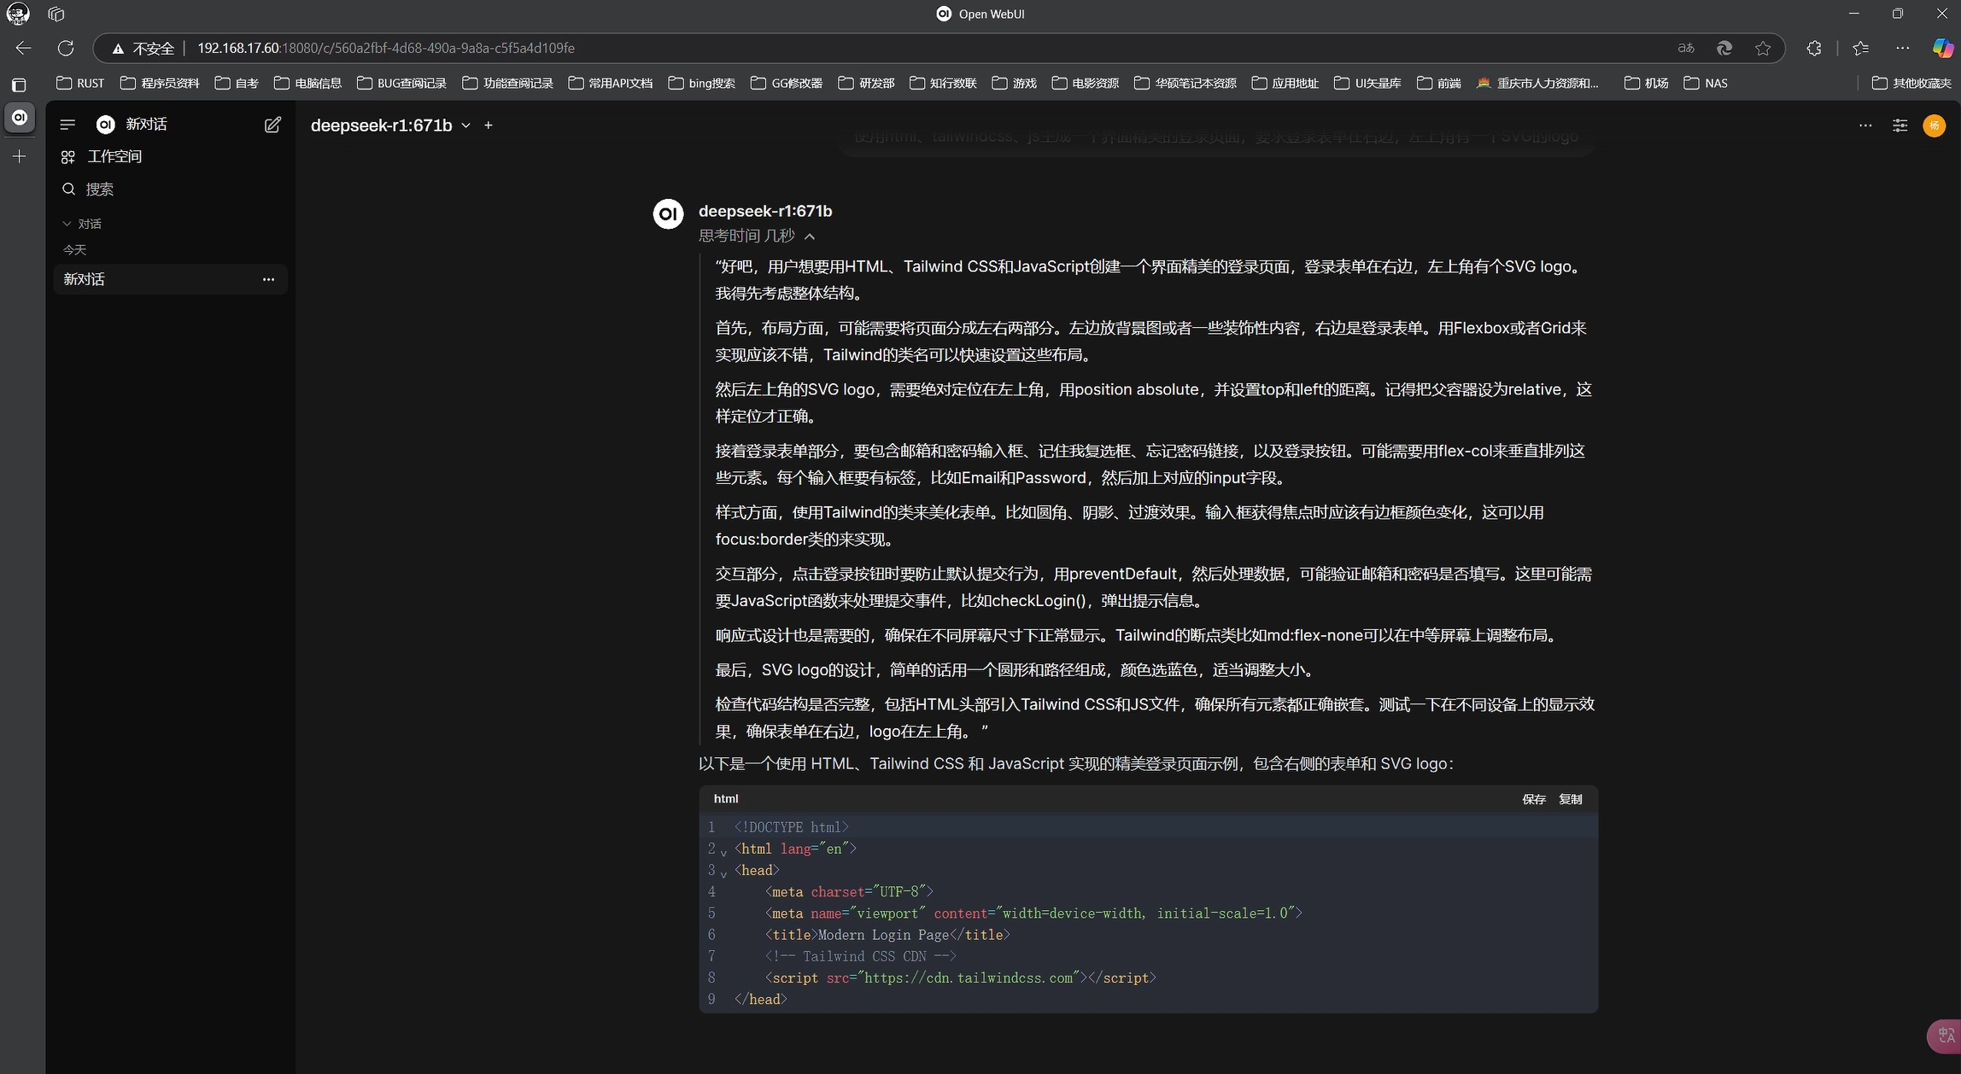Open the 其他收藏夹 bookmarks folder
This screenshot has height=1074, width=1961.
click(1911, 83)
